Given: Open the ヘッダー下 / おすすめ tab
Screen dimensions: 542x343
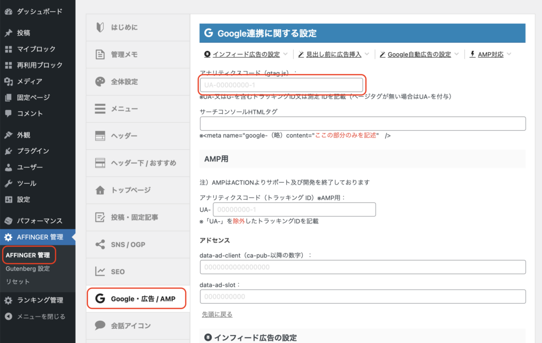Looking at the screenshot, I should (138, 163).
